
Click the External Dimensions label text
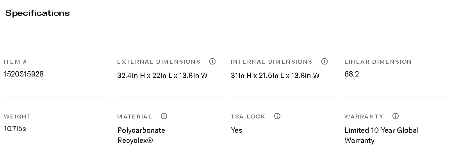[159, 62]
